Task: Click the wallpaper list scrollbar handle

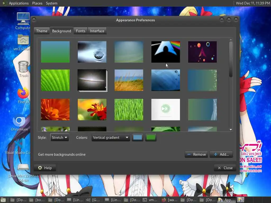Action: click(231, 59)
